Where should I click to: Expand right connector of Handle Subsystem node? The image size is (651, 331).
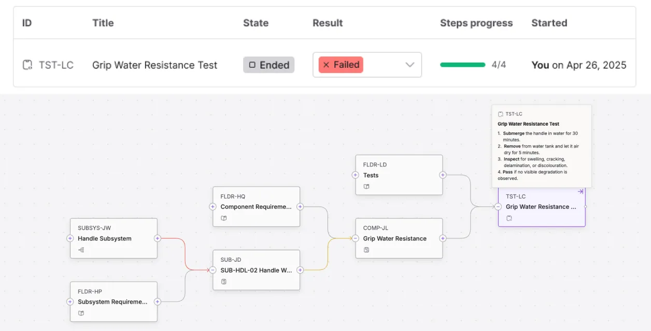157,238
